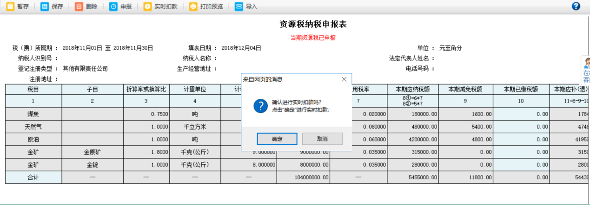Click the 填表日期 value 2018年12月04日
This screenshot has width=590, height=207.
pyautogui.click(x=241, y=48)
